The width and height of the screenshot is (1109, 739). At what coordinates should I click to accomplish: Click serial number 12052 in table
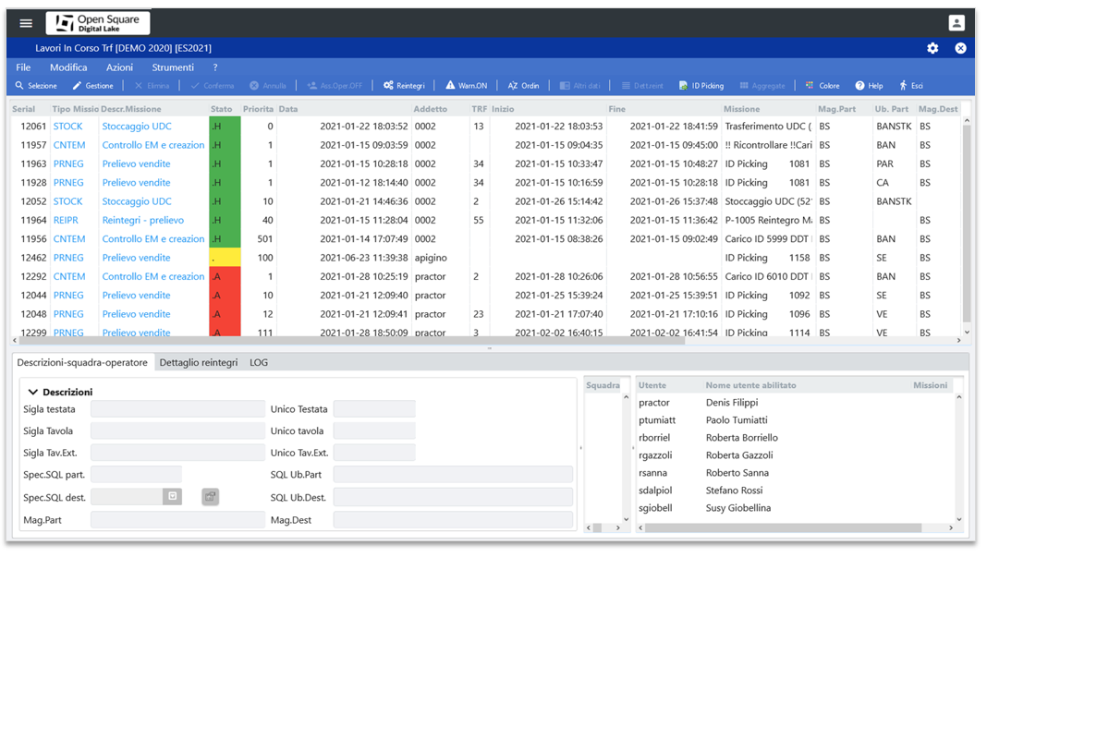[34, 201]
